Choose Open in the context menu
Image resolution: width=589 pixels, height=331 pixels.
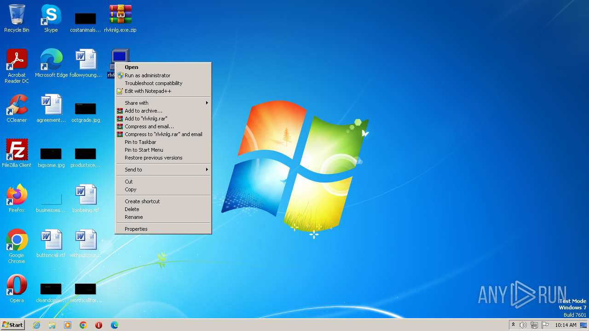tap(163, 67)
